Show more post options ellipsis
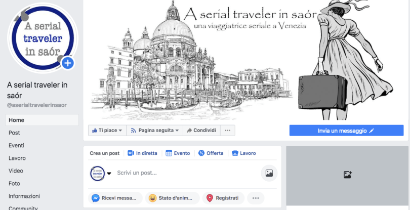The image size is (410, 210). pos(256,198)
